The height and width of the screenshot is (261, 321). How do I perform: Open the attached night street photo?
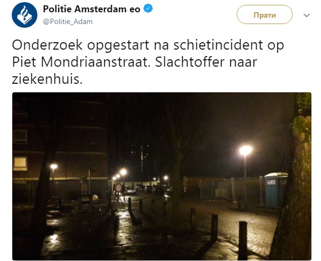(162, 176)
